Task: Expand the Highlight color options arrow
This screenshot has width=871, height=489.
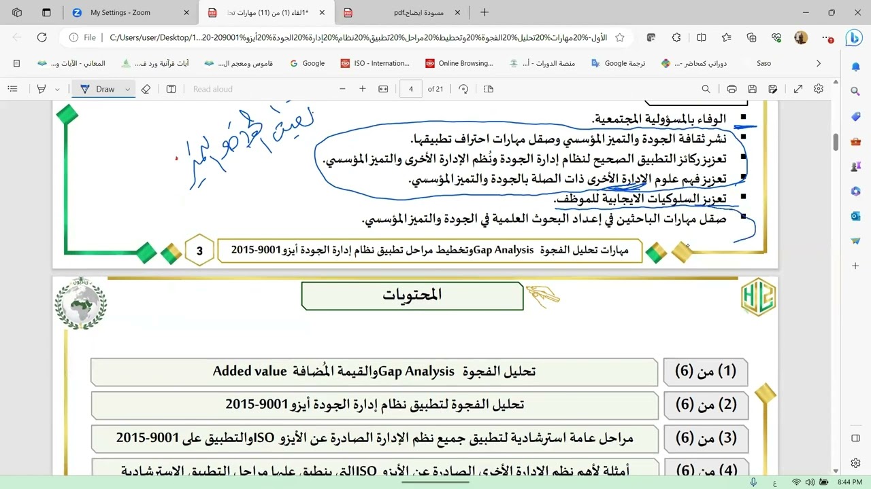Action: (x=57, y=89)
